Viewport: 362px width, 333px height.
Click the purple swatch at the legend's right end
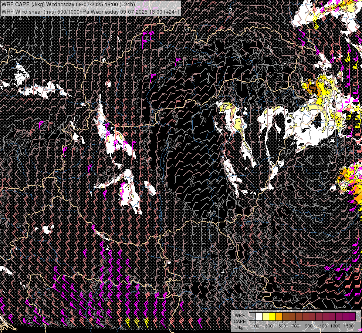(x=352, y=316)
